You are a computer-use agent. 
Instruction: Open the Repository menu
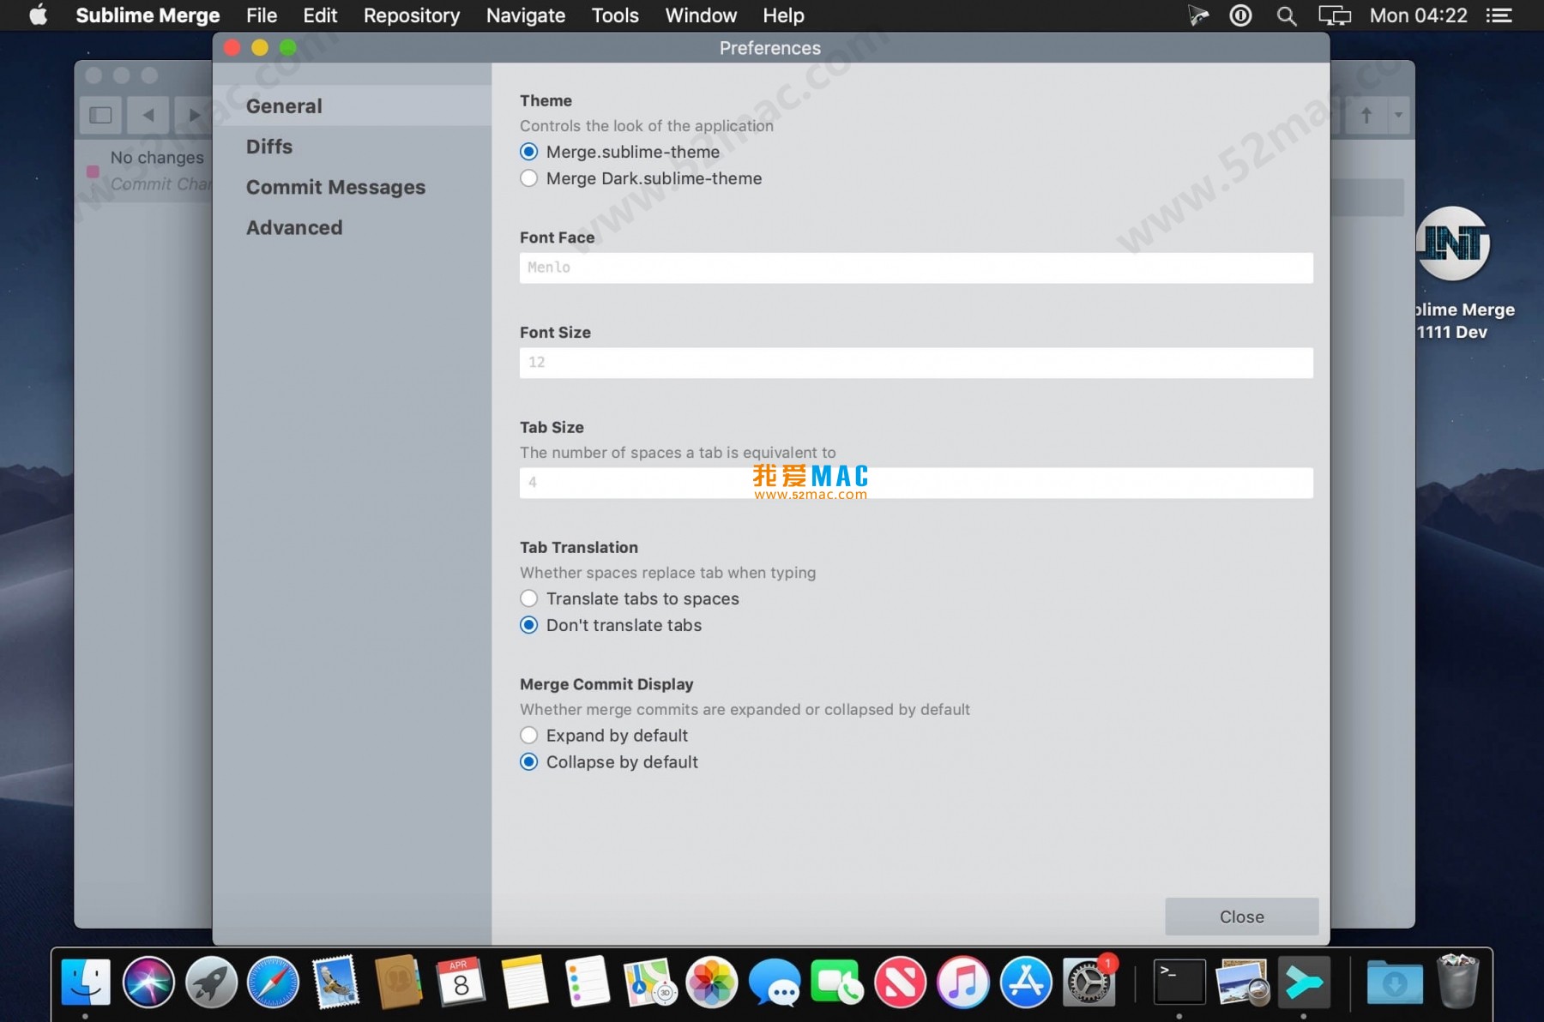point(412,15)
